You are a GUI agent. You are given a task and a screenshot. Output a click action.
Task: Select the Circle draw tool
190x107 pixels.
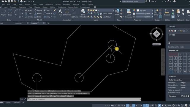[x=10, y=12]
